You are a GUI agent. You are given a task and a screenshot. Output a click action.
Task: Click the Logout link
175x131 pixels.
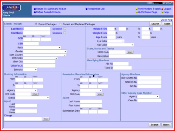(167, 9)
